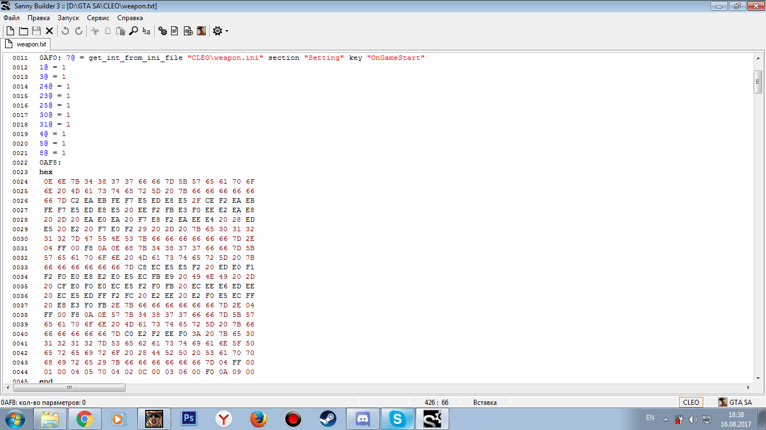Open Photoshop from taskbar
This screenshot has height=430, width=766.
click(189, 418)
